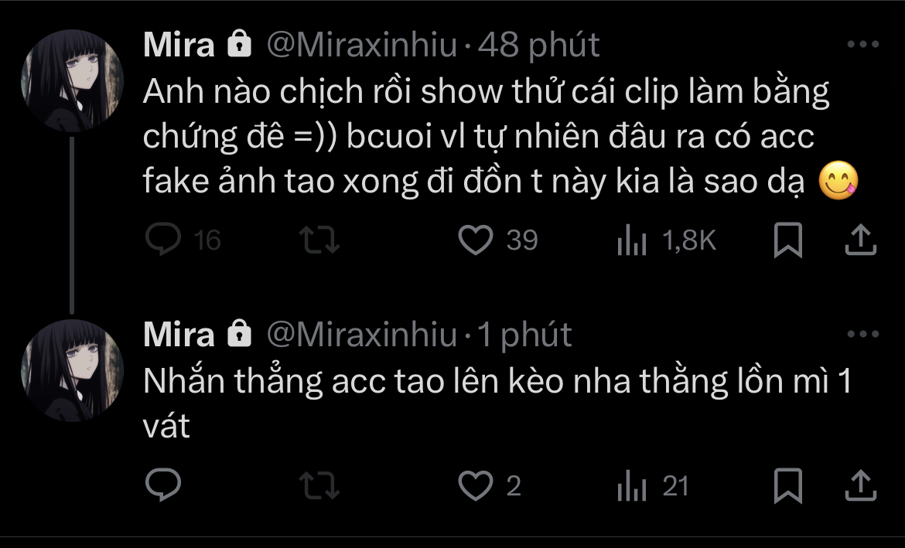Reply to the 1-minute-old tweet

163,486
